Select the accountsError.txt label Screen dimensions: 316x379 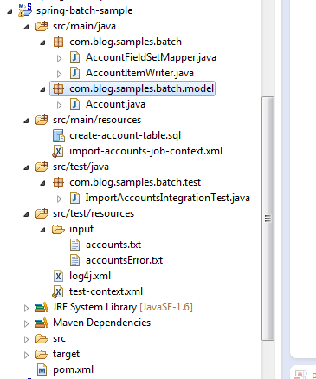[x=125, y=260]
